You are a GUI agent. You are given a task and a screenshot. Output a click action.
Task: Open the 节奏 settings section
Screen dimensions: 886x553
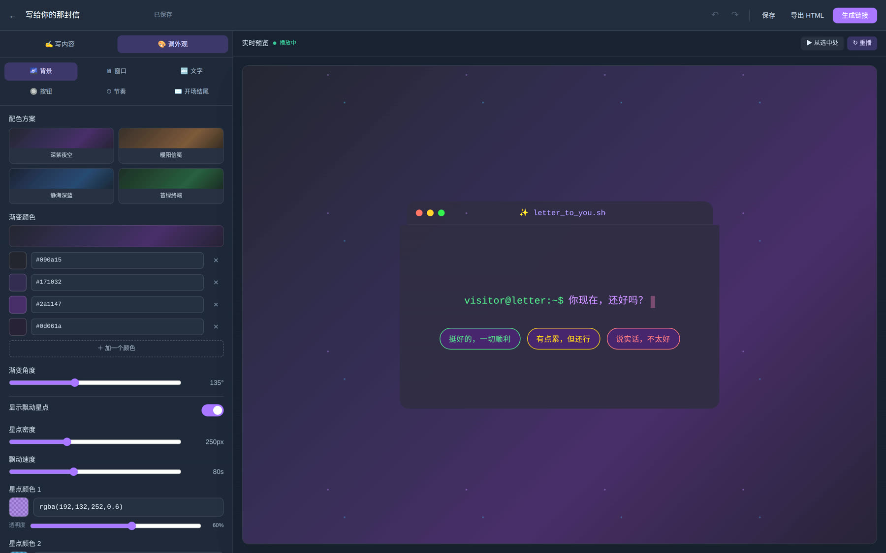(x=117, y=91)
